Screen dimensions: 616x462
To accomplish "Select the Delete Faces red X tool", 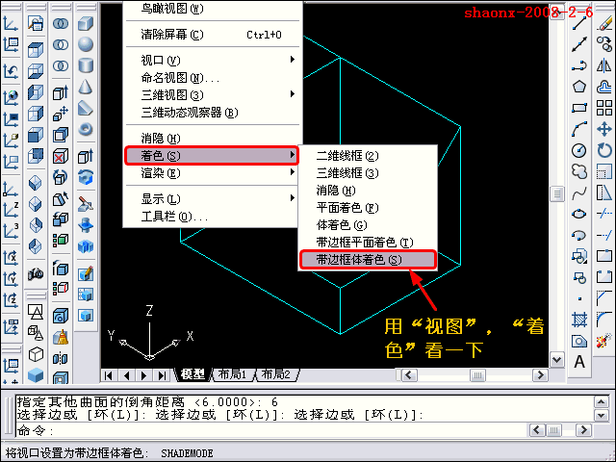I will [x=61, y=156].
